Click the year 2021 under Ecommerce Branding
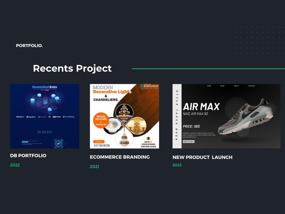Image resolution: width=285 pixels, height=214 pixels. coord(95,167)
